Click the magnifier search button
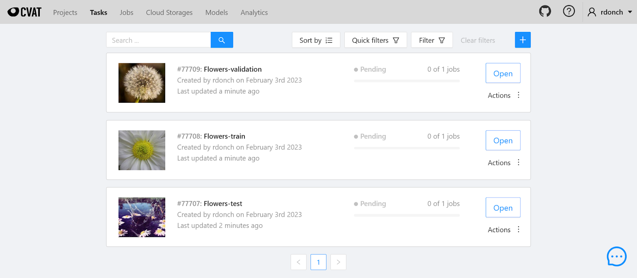This screenshot has width=637, height=278. pyautogui.click(x=222, y=40)
